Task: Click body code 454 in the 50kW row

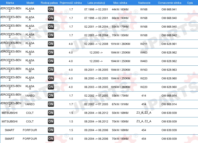Action: 144,130
